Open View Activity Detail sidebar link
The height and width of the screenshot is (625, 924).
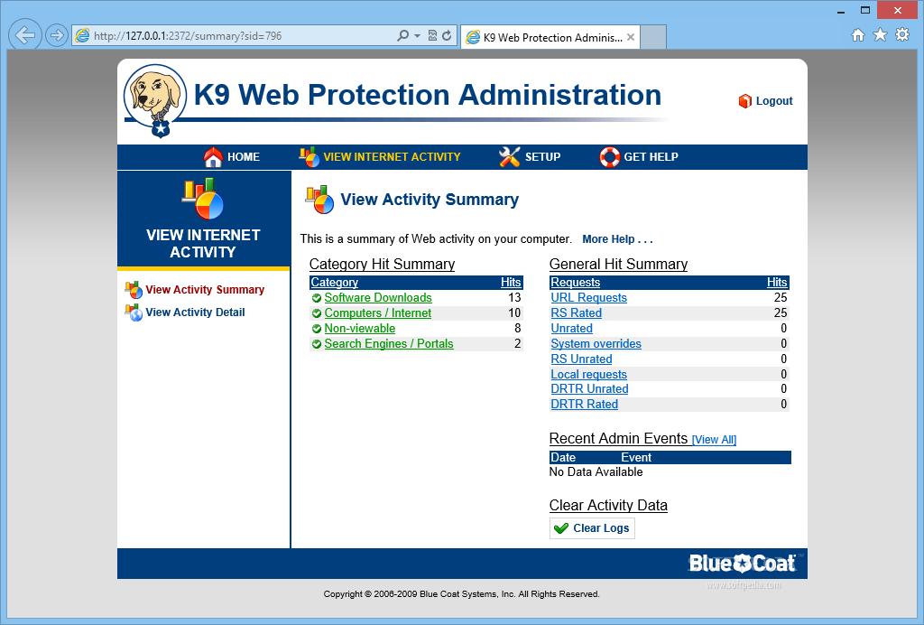coord(195,312)
